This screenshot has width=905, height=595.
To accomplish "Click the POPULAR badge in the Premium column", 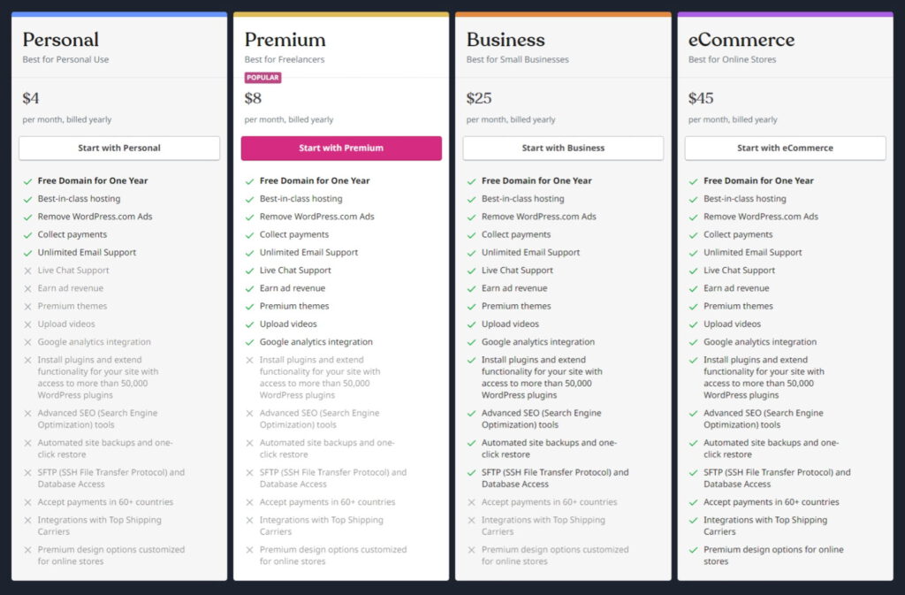I will (x=263, y=77).
